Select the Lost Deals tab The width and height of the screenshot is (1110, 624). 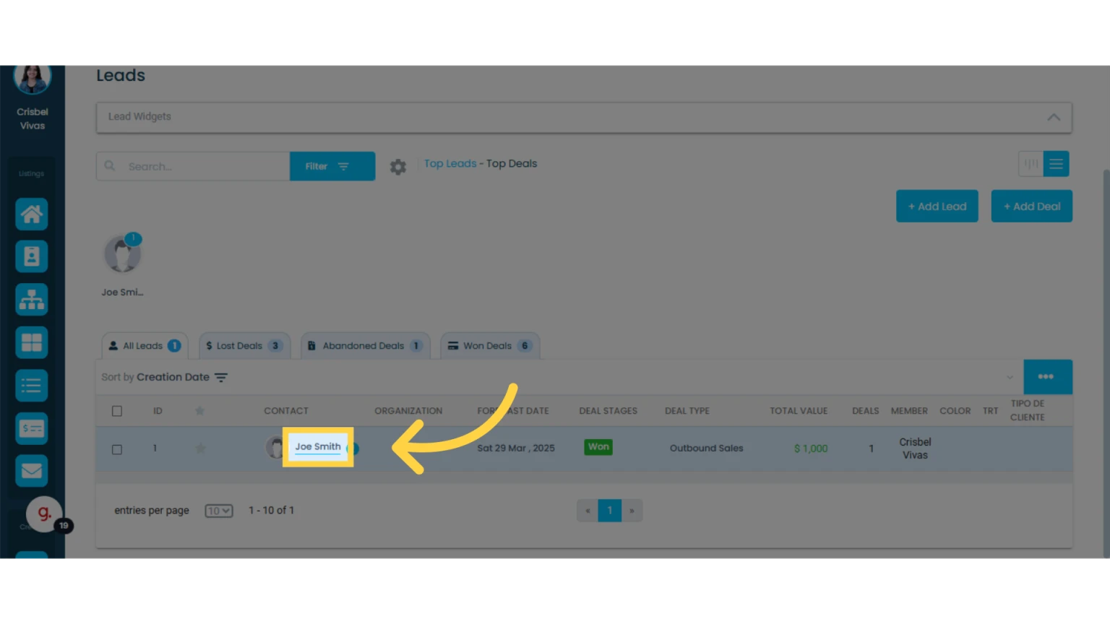point(244,346)
